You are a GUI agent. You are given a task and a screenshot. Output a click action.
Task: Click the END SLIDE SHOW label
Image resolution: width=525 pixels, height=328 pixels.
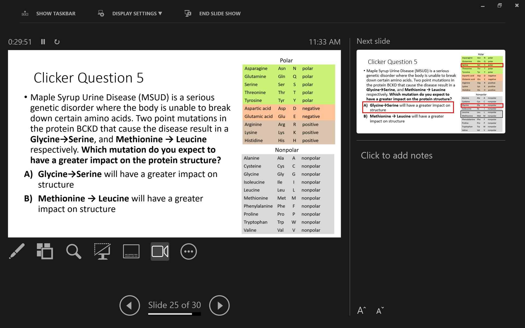220,14
